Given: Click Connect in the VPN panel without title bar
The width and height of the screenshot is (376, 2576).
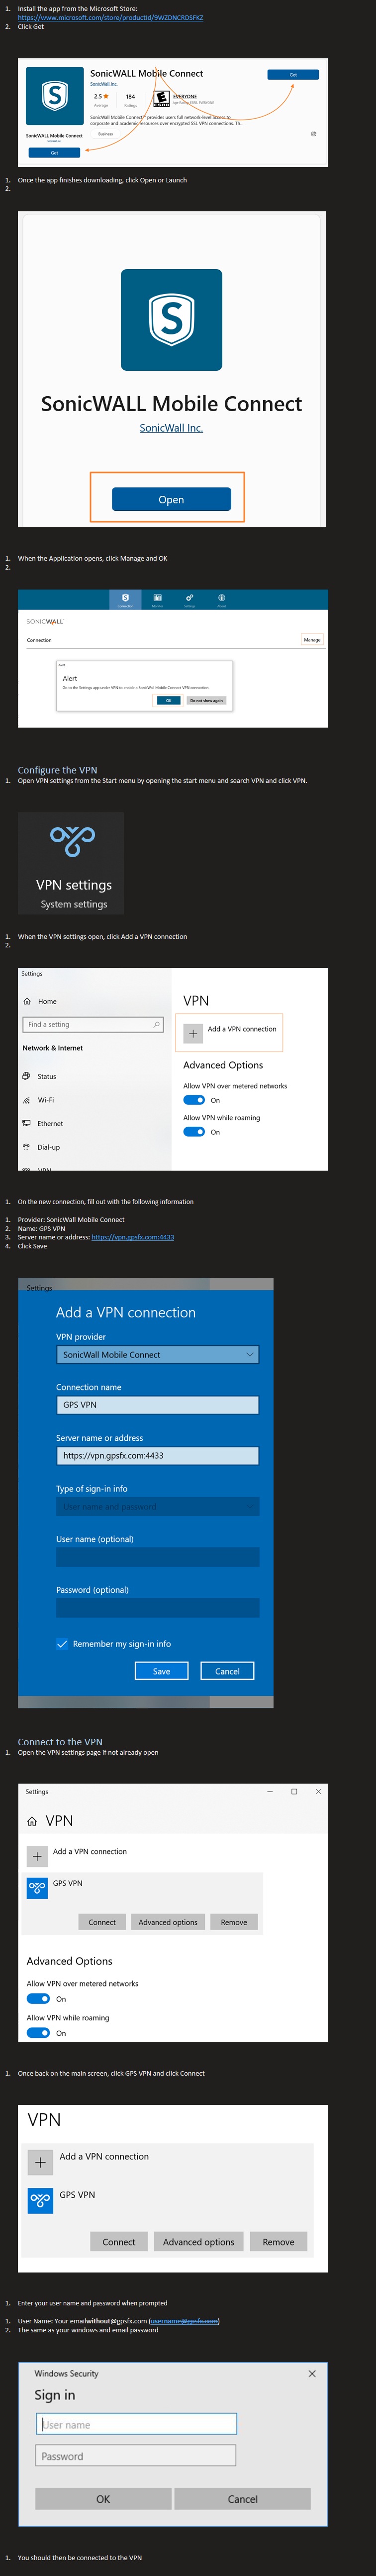Looking at the screenshot, I should coord(119,2242).
